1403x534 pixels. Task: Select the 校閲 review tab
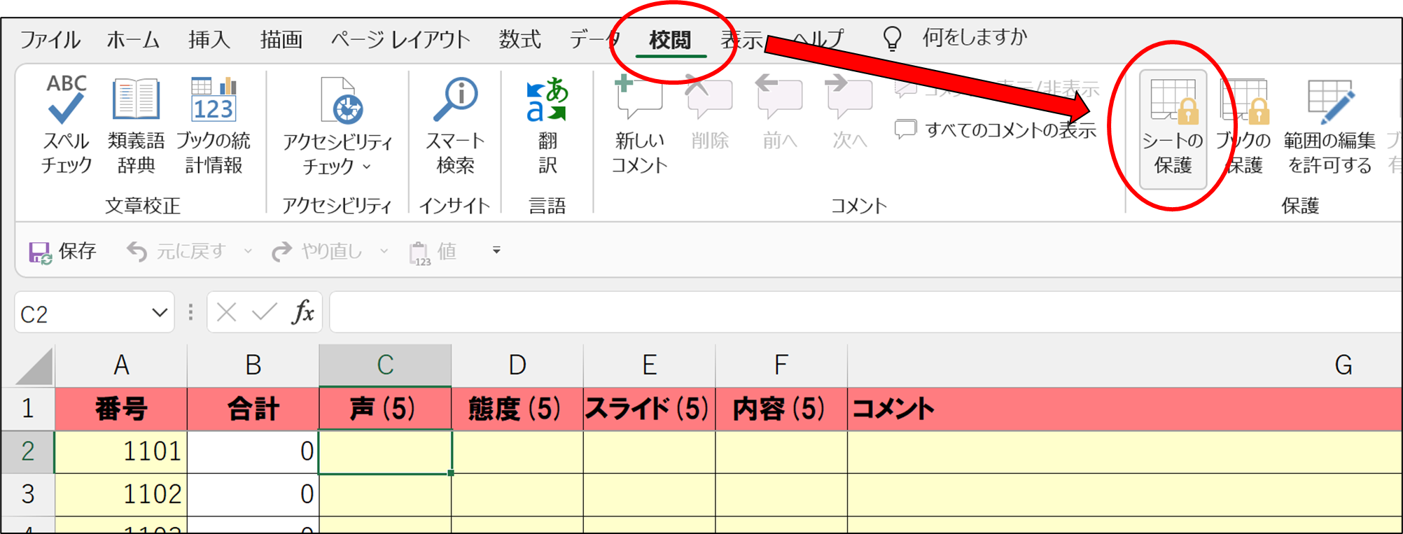tap(670, 40)
